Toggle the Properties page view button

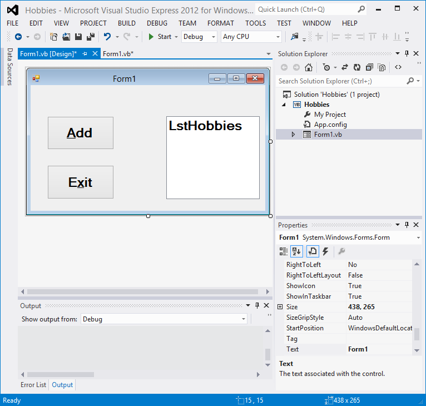coord(313,251)
